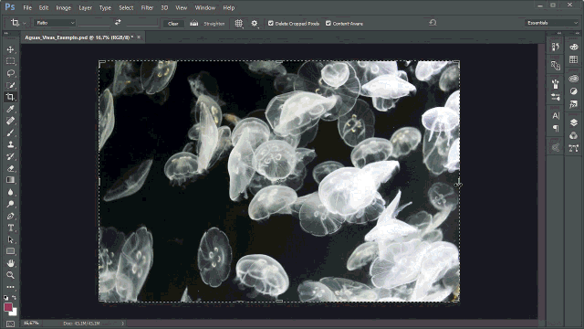Open the Paragraph panel icon
Screen dimensions: 584x329
pos(556,129)
